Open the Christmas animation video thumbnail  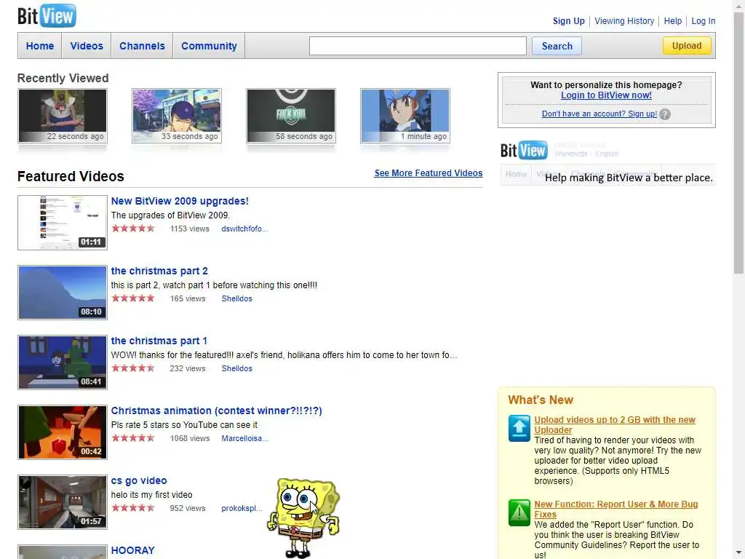pyautogui.click(x=63, y=432)
